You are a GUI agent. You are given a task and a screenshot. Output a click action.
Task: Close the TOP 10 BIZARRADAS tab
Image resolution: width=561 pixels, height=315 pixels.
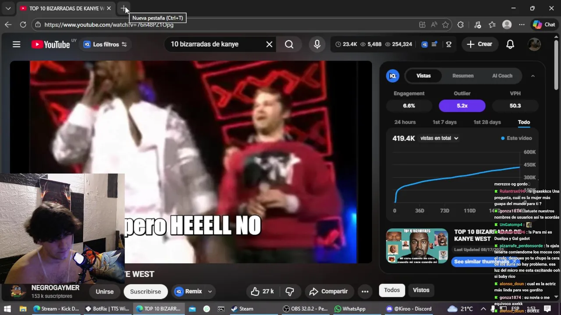109,8
